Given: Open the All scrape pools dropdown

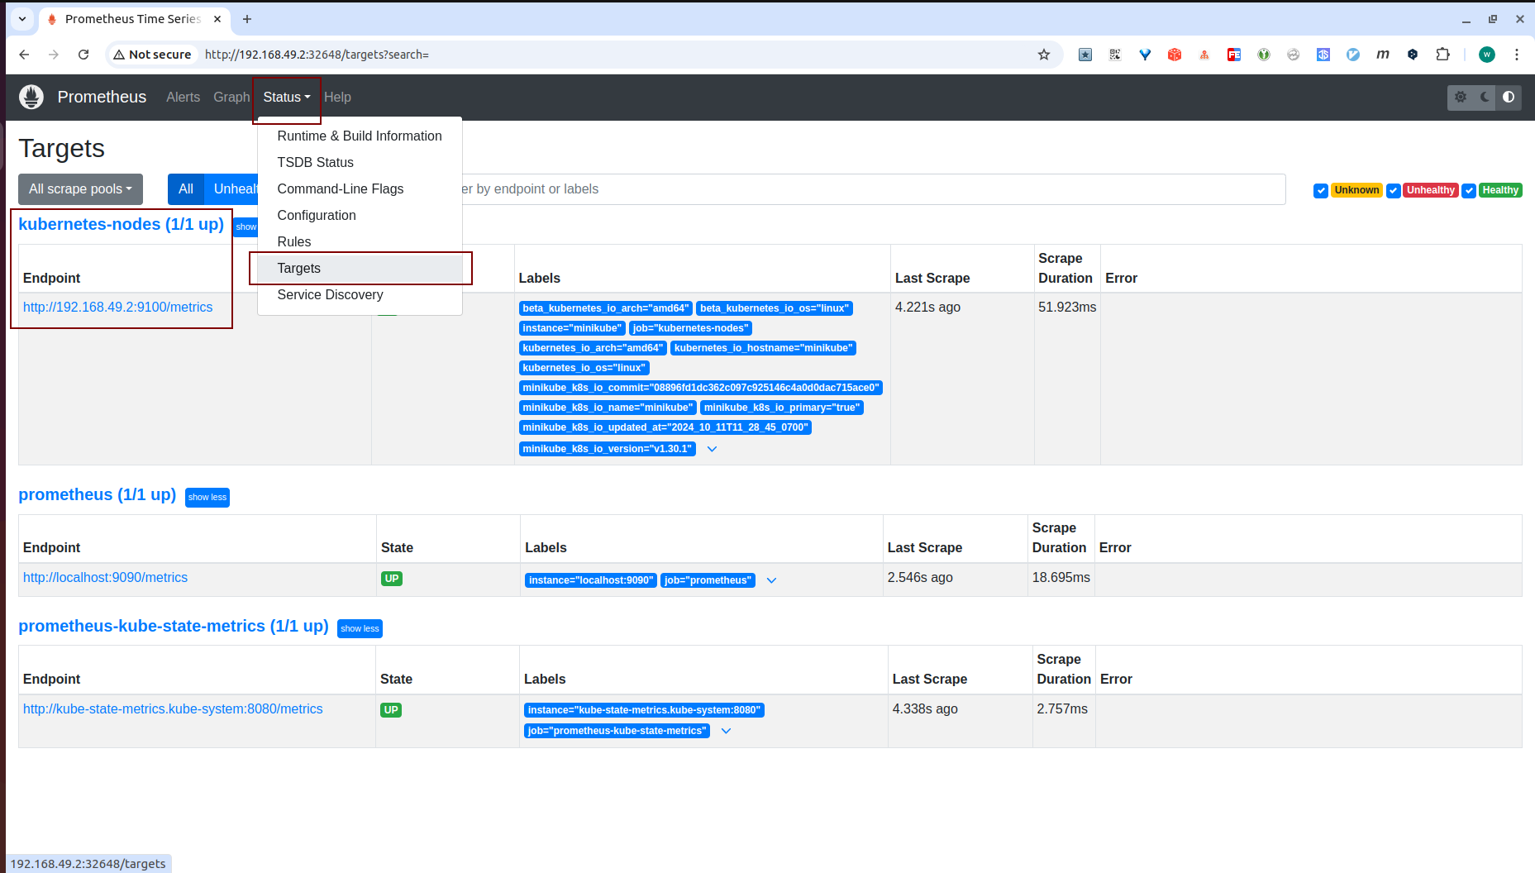Looking at the screenshot, I should (x=80, y=189).
